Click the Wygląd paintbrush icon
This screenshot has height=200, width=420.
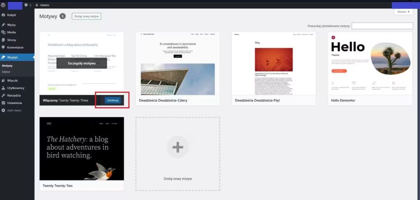coord(3,57)
